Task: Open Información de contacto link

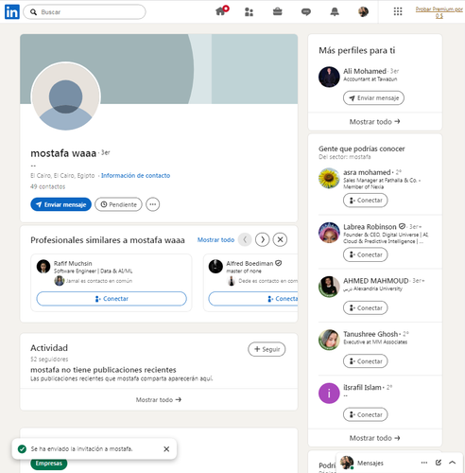Action: 135,175
